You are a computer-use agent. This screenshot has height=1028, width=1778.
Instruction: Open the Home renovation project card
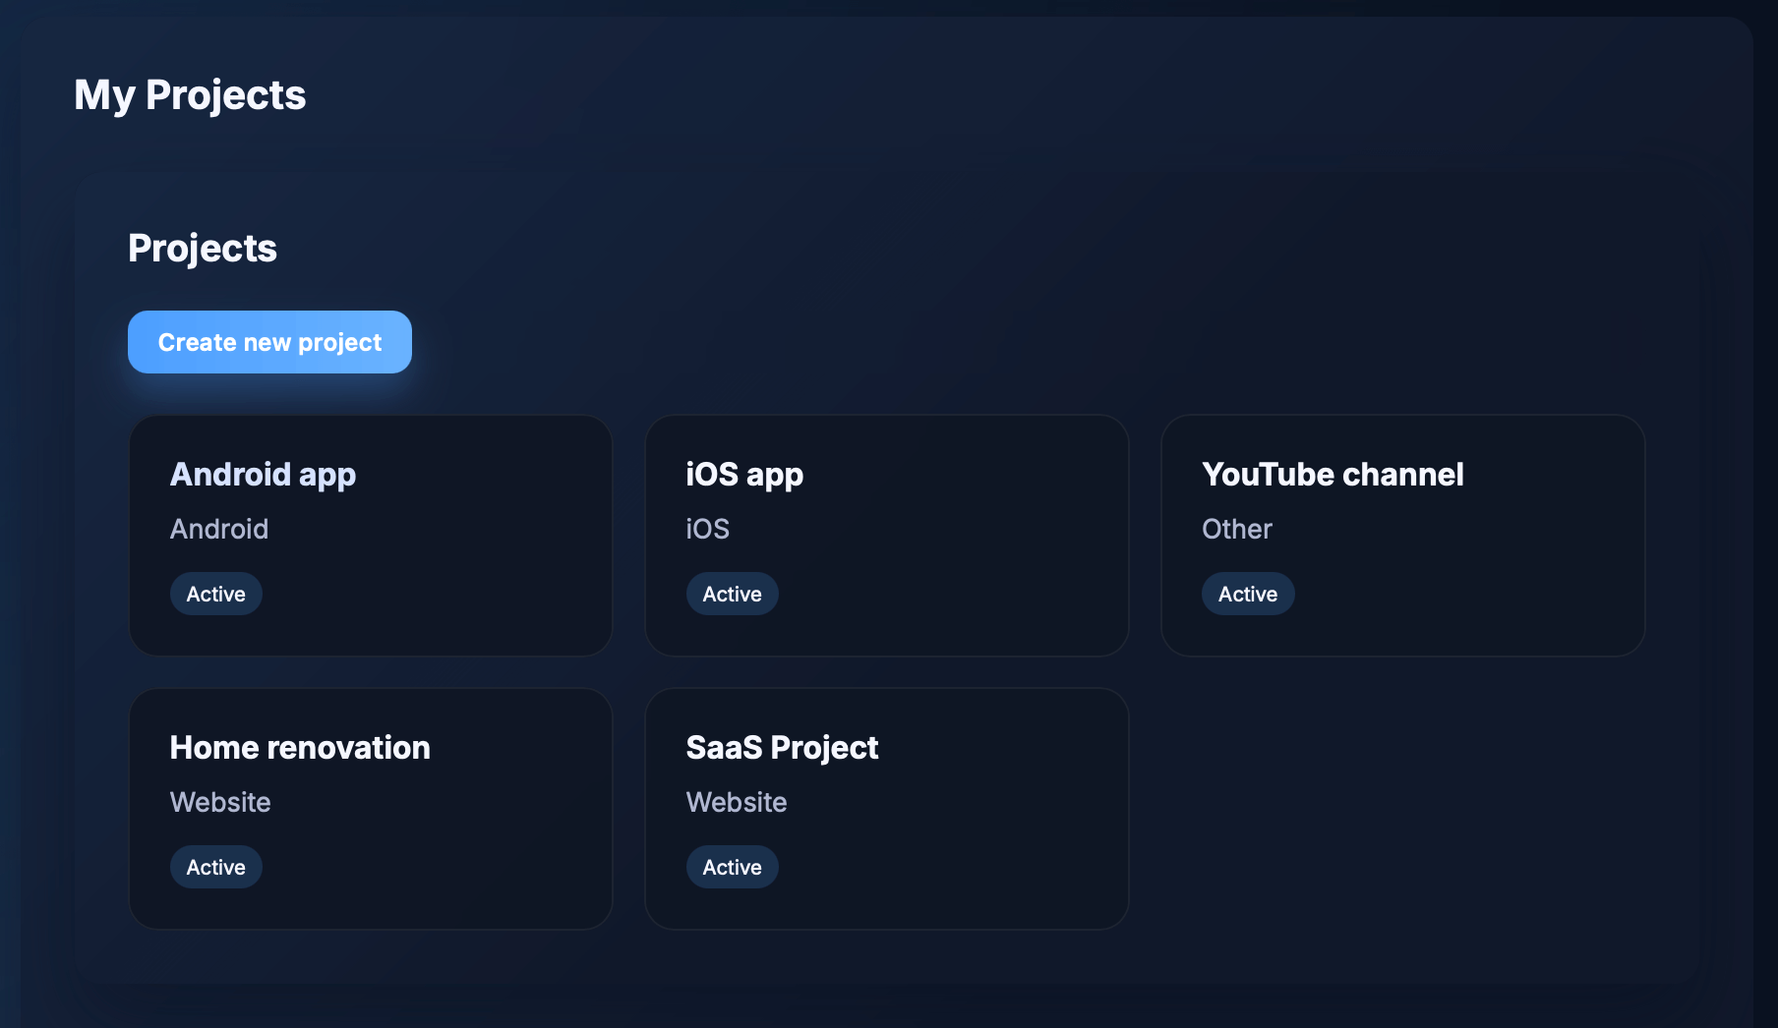coord(370,808)
